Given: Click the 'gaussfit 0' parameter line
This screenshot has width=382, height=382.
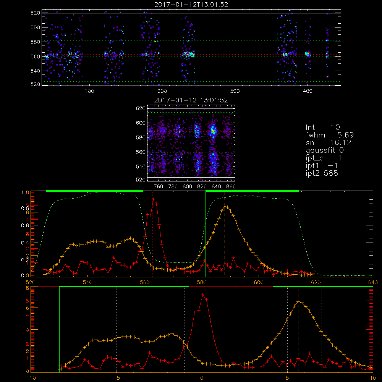Looking at the screenshot, I should [x=325, y=150].
